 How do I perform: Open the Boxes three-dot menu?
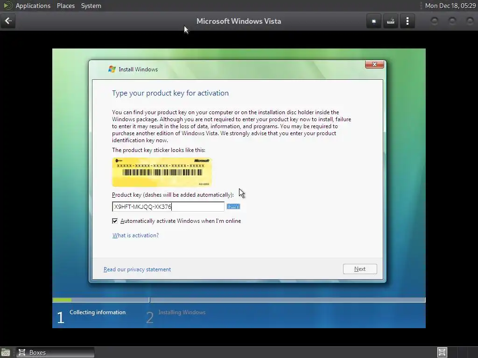pyautogui.click(x=407, y=21)
